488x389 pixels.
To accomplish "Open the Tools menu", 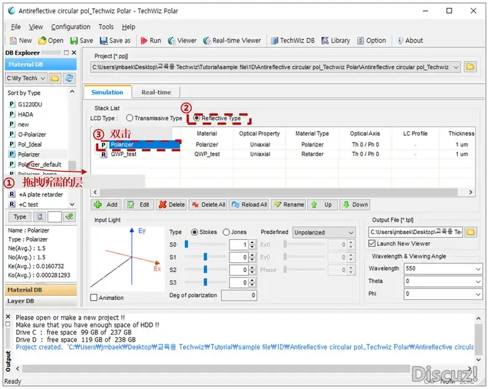I will [106, 27].
